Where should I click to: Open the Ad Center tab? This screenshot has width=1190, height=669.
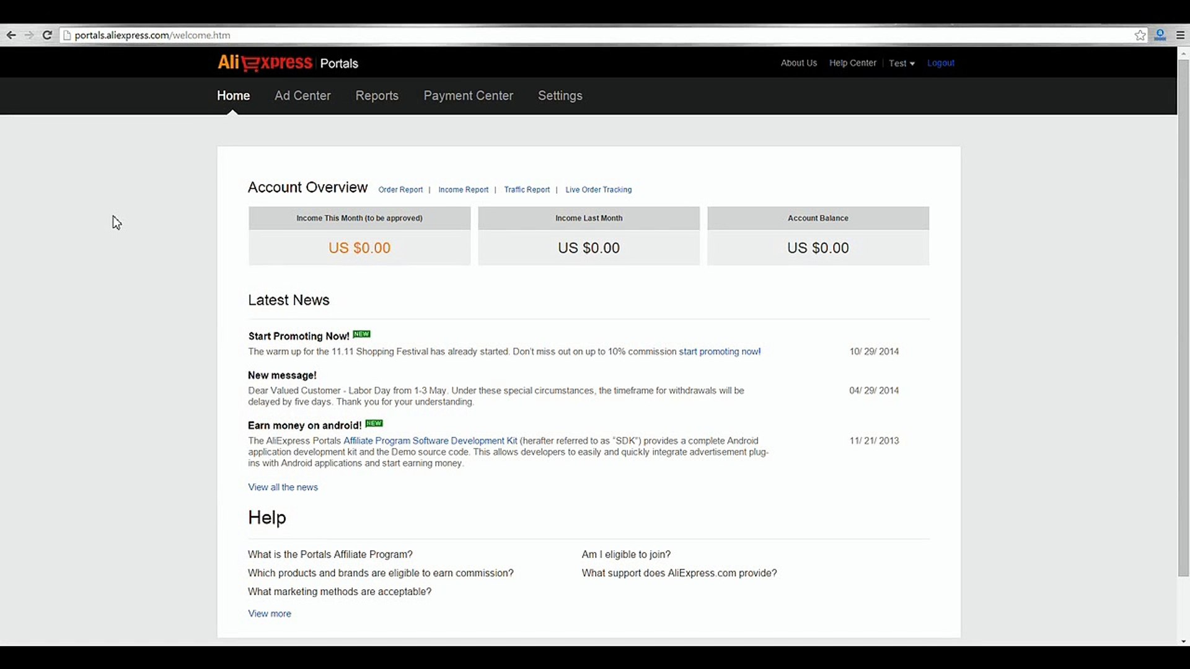(302, 95)
